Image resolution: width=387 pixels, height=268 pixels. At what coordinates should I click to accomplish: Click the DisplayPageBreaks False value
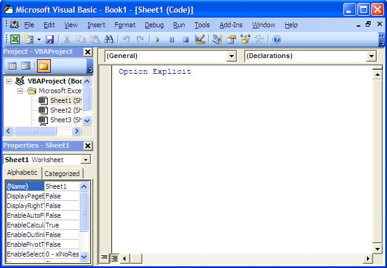pos(62,196)
